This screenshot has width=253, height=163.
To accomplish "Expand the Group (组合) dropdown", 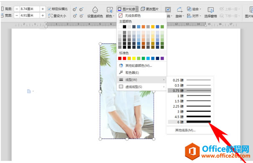I will coord(194,9).
